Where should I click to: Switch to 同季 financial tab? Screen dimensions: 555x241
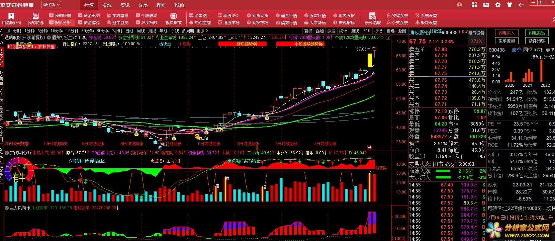pyautogui.click(x=528, y=50)
